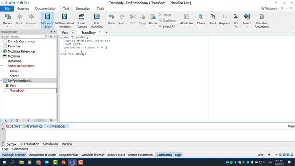Collapse the StateMachineManV1 package
The height and width of the screenshot is (166, 295).
click(x=1, y=66)
